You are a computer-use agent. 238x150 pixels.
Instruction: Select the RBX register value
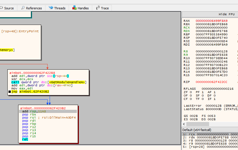(211, 24)
